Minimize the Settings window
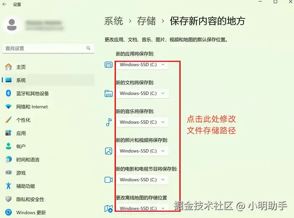The width and height of the screenshot is (294, 218). point(260,2)
